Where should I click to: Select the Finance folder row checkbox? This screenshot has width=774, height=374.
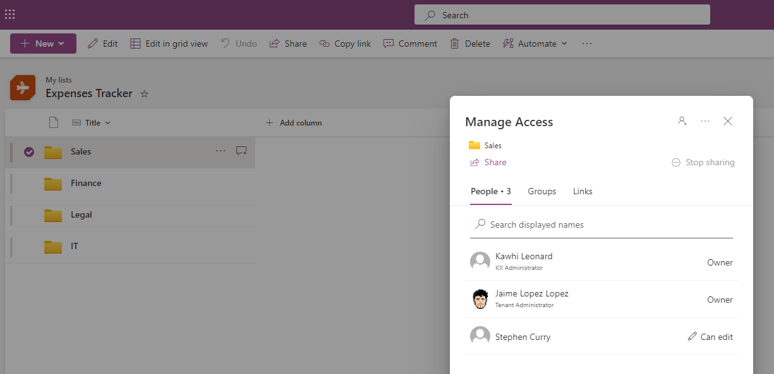coord(29,183)
